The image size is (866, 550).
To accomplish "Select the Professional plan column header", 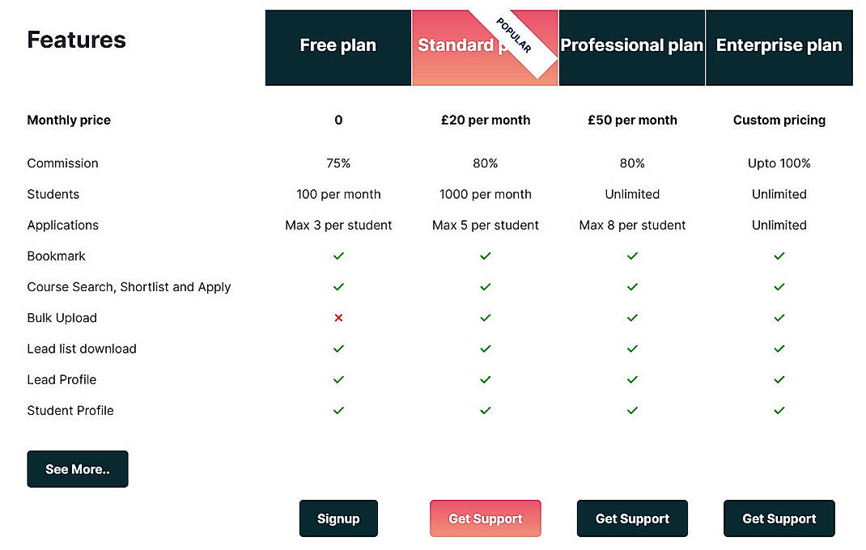I will (632, 46).
